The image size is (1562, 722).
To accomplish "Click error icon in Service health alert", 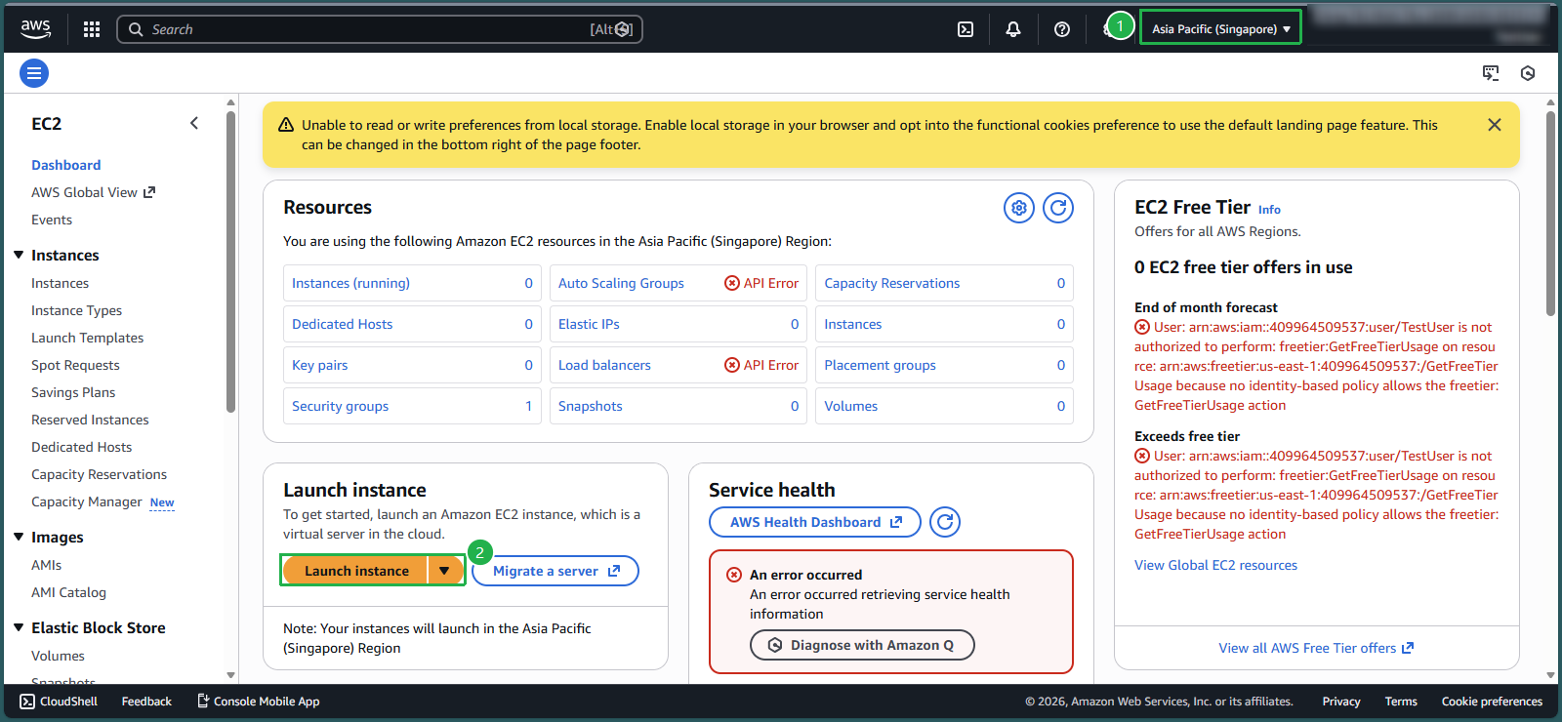I will pos(734,575).
